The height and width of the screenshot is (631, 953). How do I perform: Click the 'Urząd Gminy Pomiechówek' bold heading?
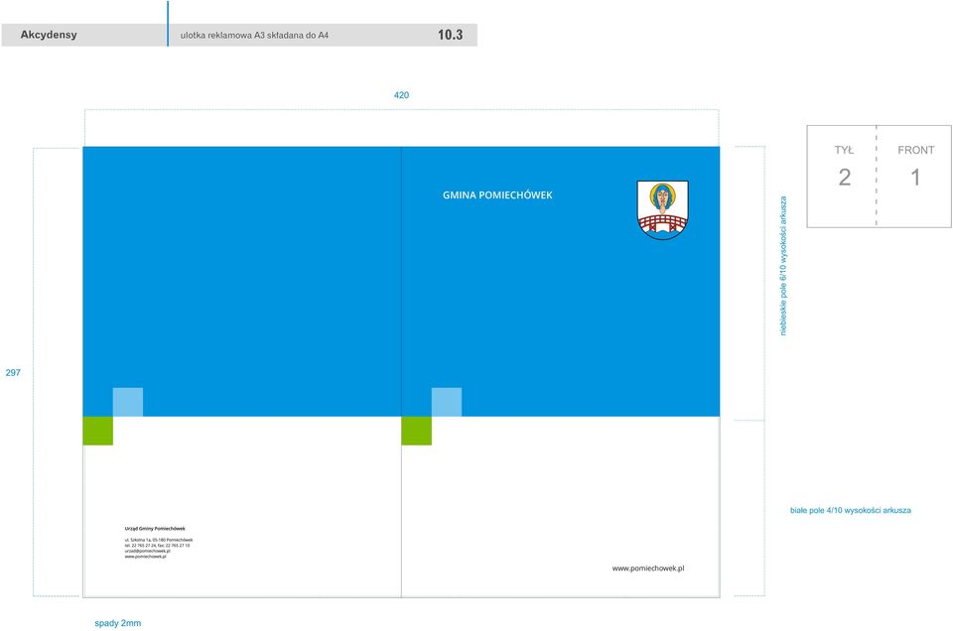pyautogui.click(x=155, y=529)
